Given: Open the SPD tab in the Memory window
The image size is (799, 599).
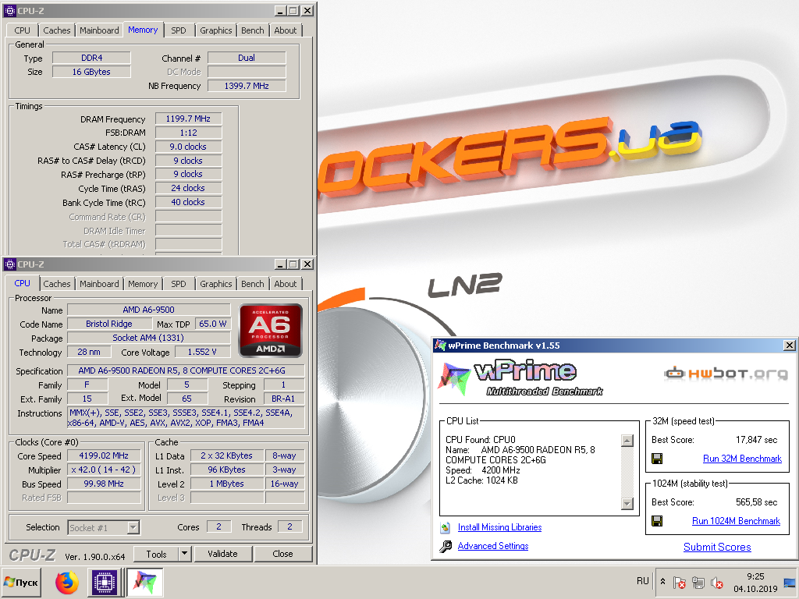Looking at the screenshot, I should tap(179, 30).
